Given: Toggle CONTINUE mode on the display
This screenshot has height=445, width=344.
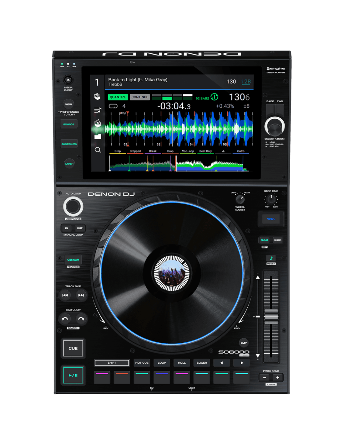Looking at the screenshot, I should (x=140, y=97).
